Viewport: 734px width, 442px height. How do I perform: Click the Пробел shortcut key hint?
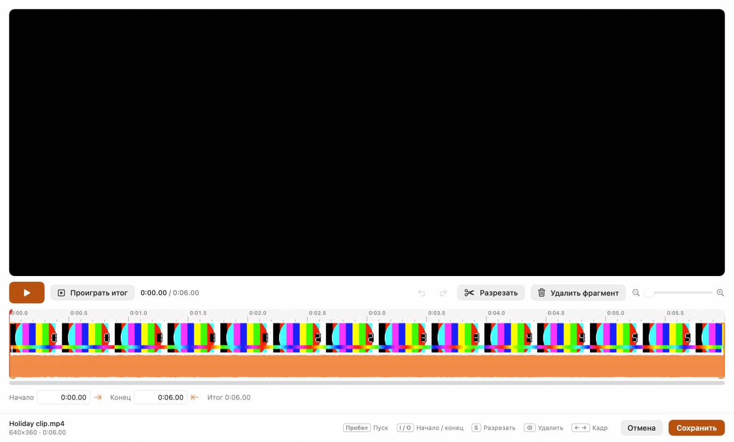point(357,428)
